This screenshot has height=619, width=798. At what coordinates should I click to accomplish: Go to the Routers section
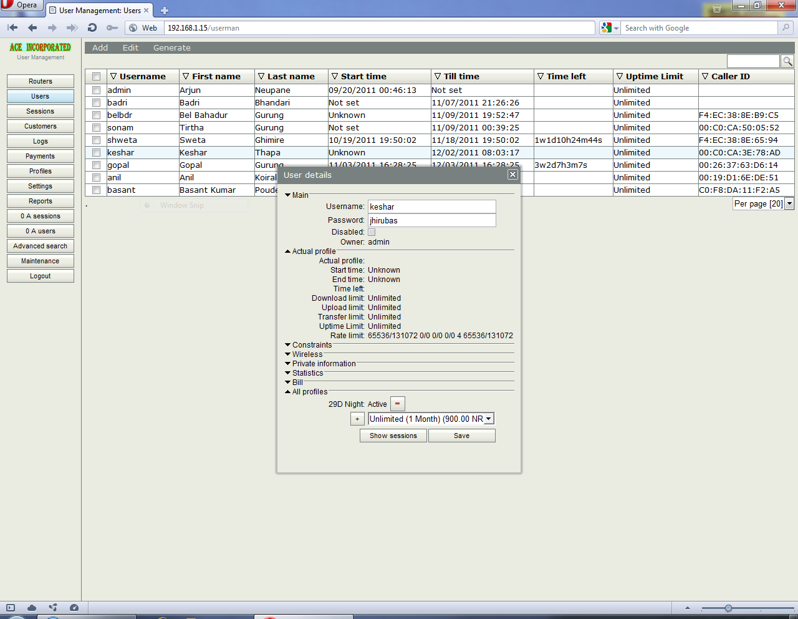(41, 81)
